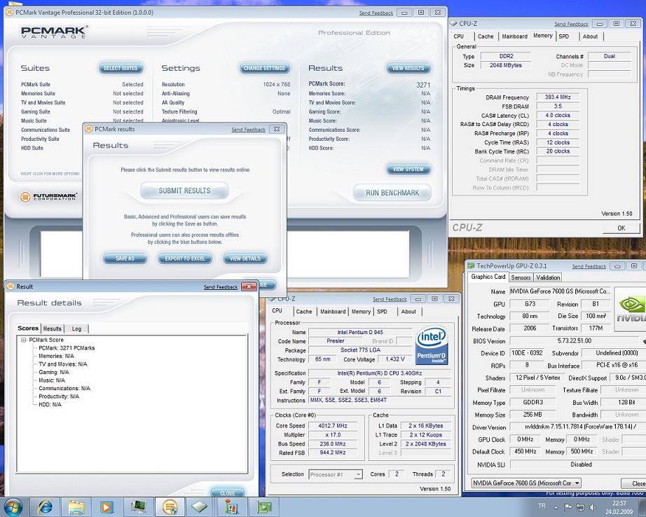This screenshot has width=646, height=517.
Task: Click the View System button
Action: click(x=408, y=170)
